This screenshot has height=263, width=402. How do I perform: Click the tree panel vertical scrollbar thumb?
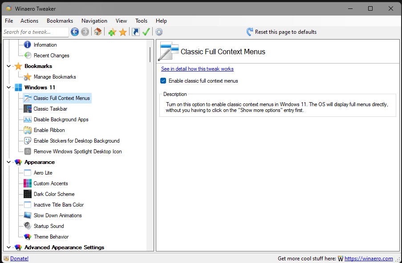(150, 55)
